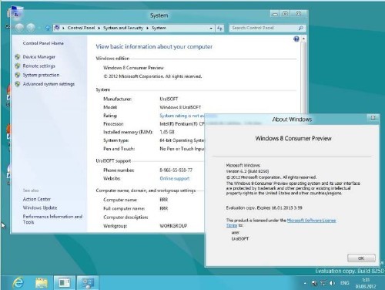Open Internet Explorer from the taskbar
This screenshot has width=385, height=290.
coord(18,283)
